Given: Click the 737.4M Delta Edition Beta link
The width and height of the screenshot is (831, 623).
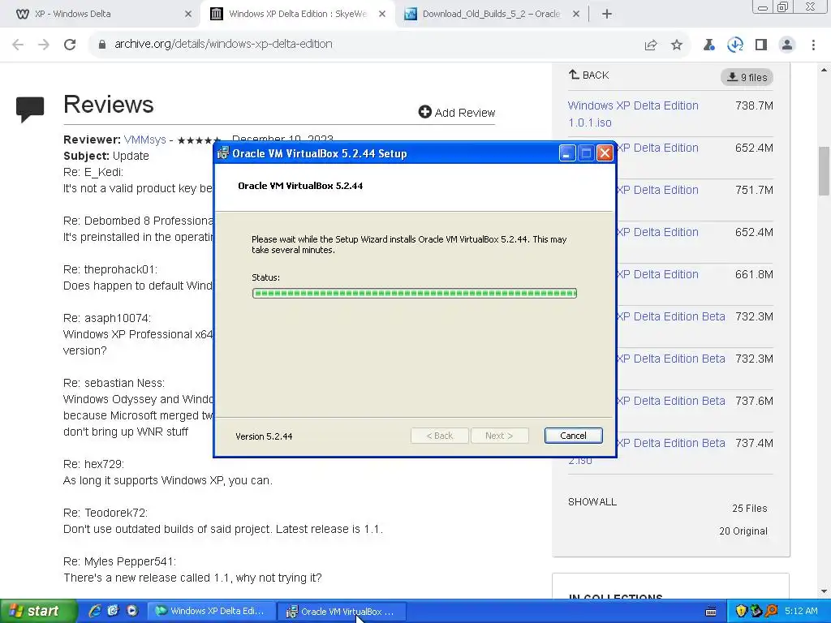Looking at the screenshot, I should pos(671,443).
